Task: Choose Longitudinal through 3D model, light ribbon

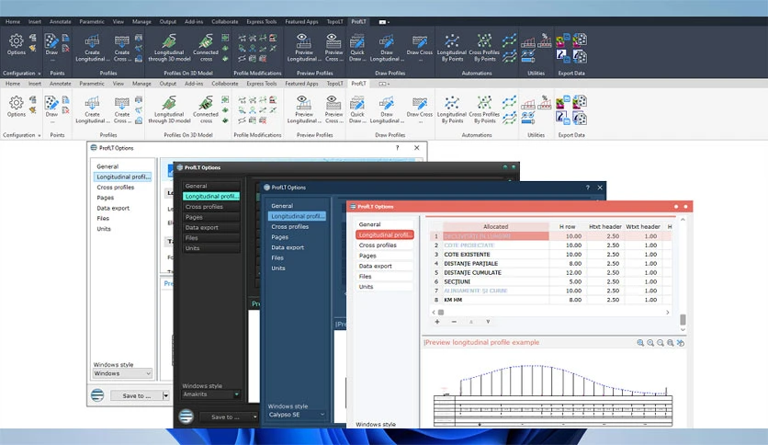Action: click(x=169, y=109)
